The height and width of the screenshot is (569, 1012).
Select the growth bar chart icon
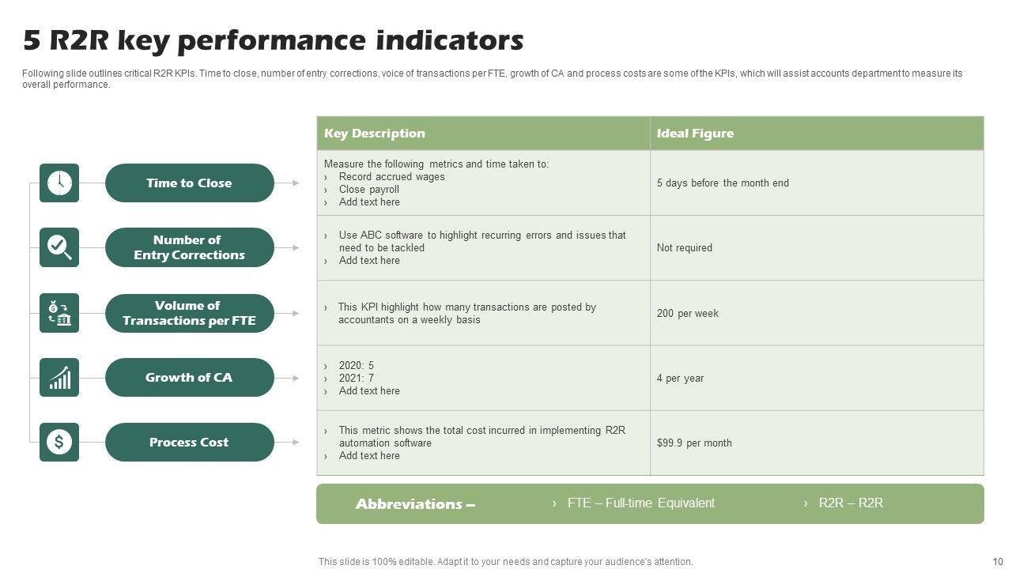(x=59, y=378)
